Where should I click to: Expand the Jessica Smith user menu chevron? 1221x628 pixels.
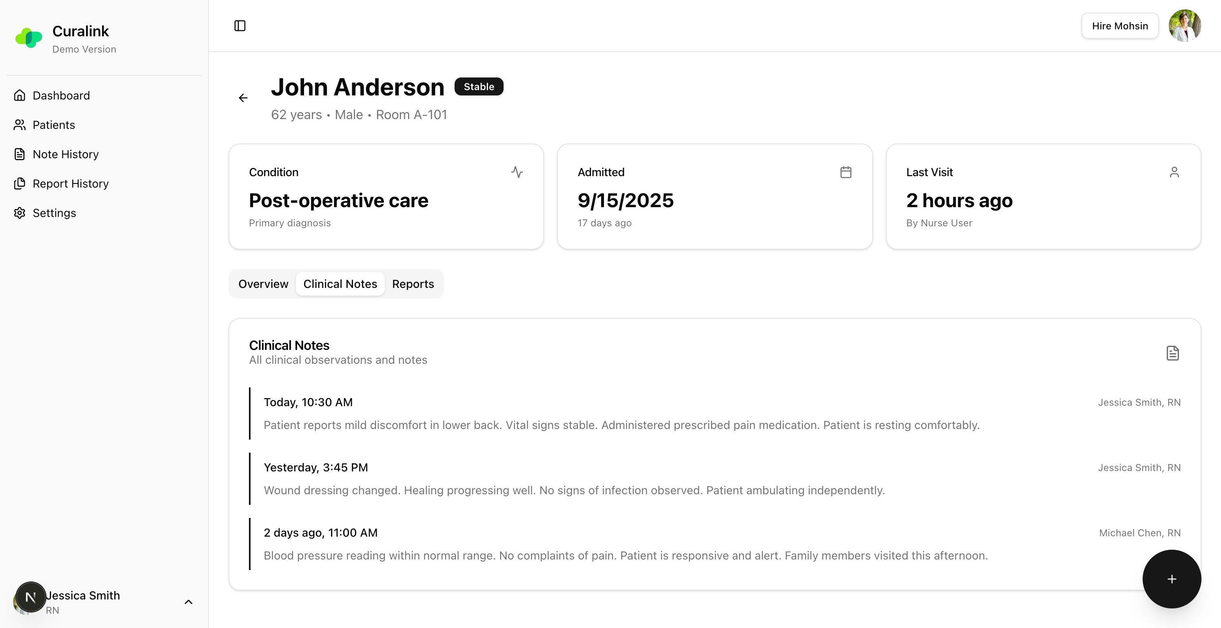188,602
